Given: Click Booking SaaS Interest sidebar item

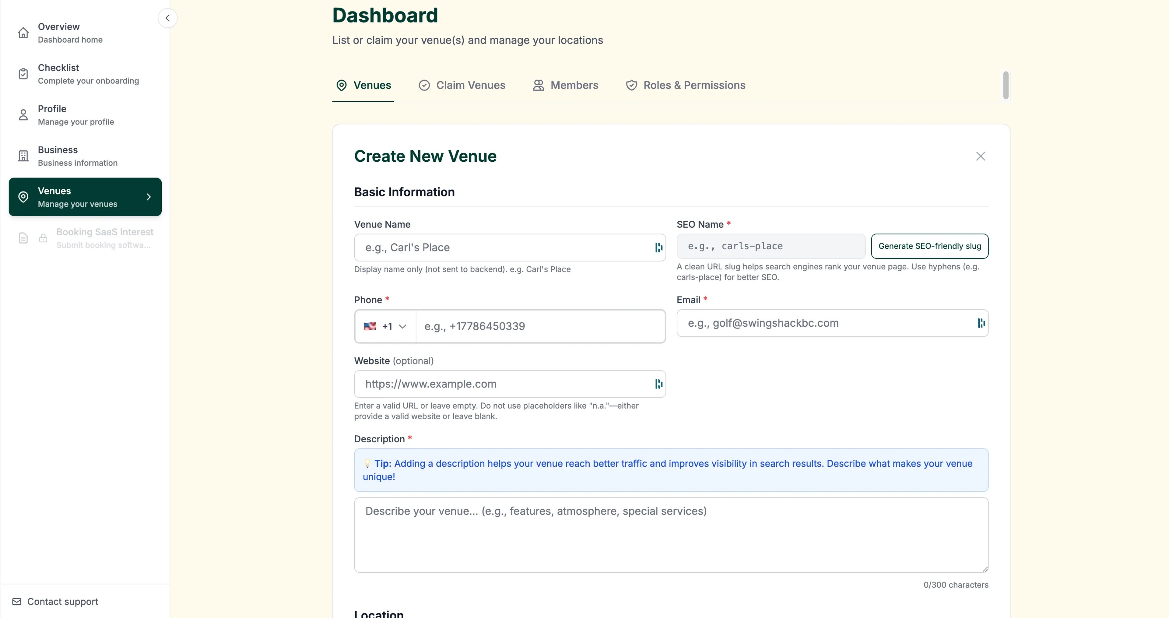Looking at the screenshot, I should (x=85, y=238).
